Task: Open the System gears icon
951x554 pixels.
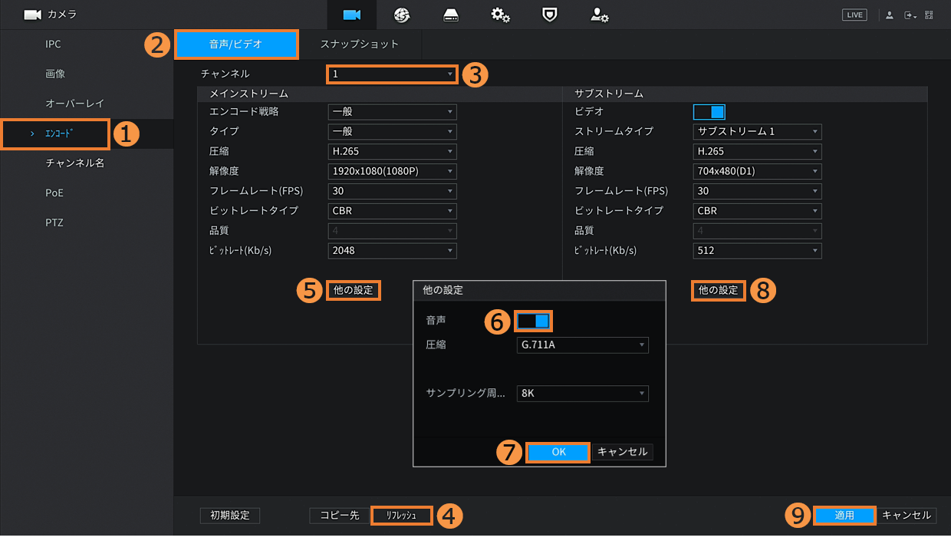Action: click(501, 15)
